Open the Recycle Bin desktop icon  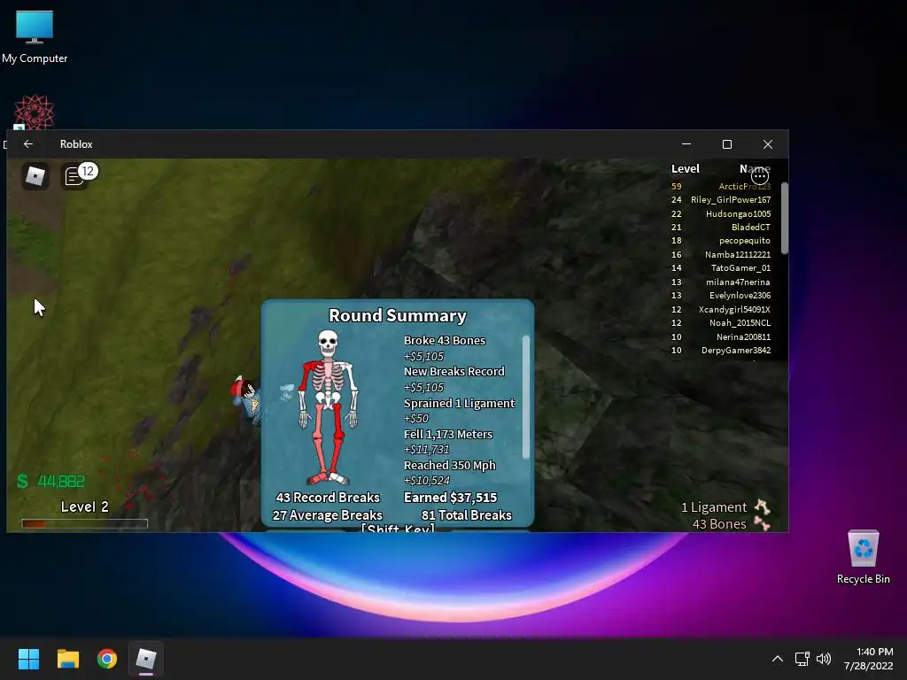[x=863, y=557]
